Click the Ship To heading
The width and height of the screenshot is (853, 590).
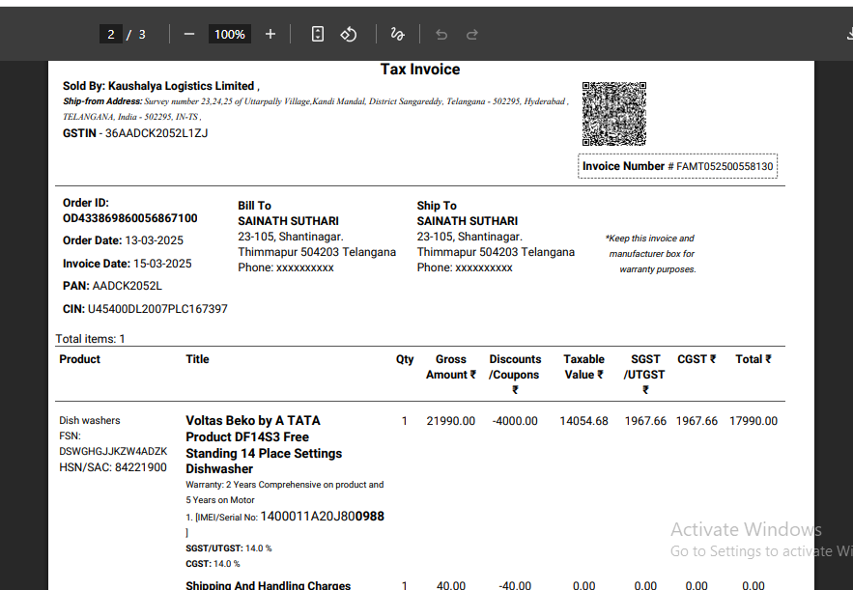coord(437,206)
